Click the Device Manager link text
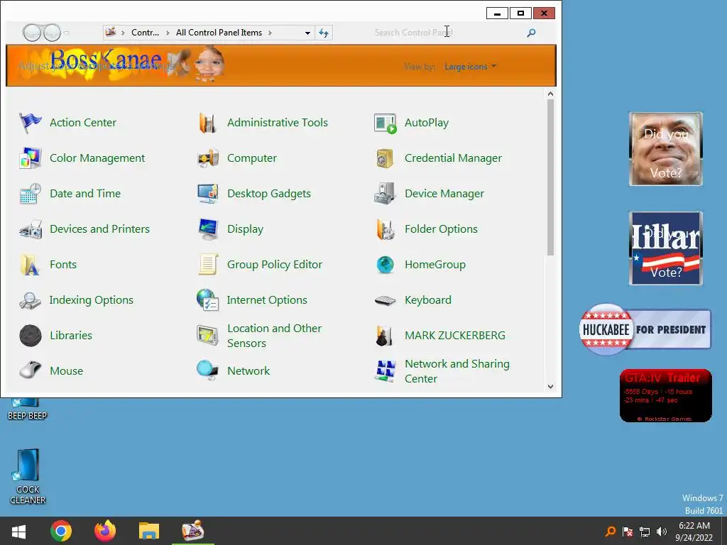 pos(444,194)
